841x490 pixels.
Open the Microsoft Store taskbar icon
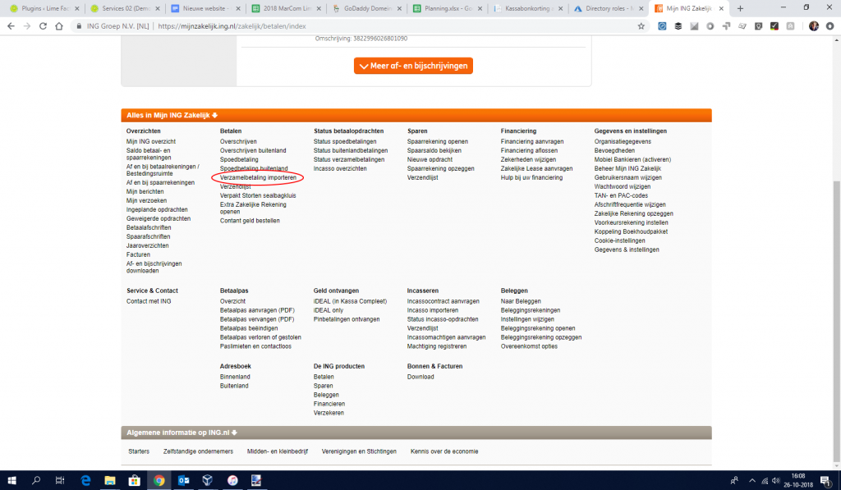(134, 480)
